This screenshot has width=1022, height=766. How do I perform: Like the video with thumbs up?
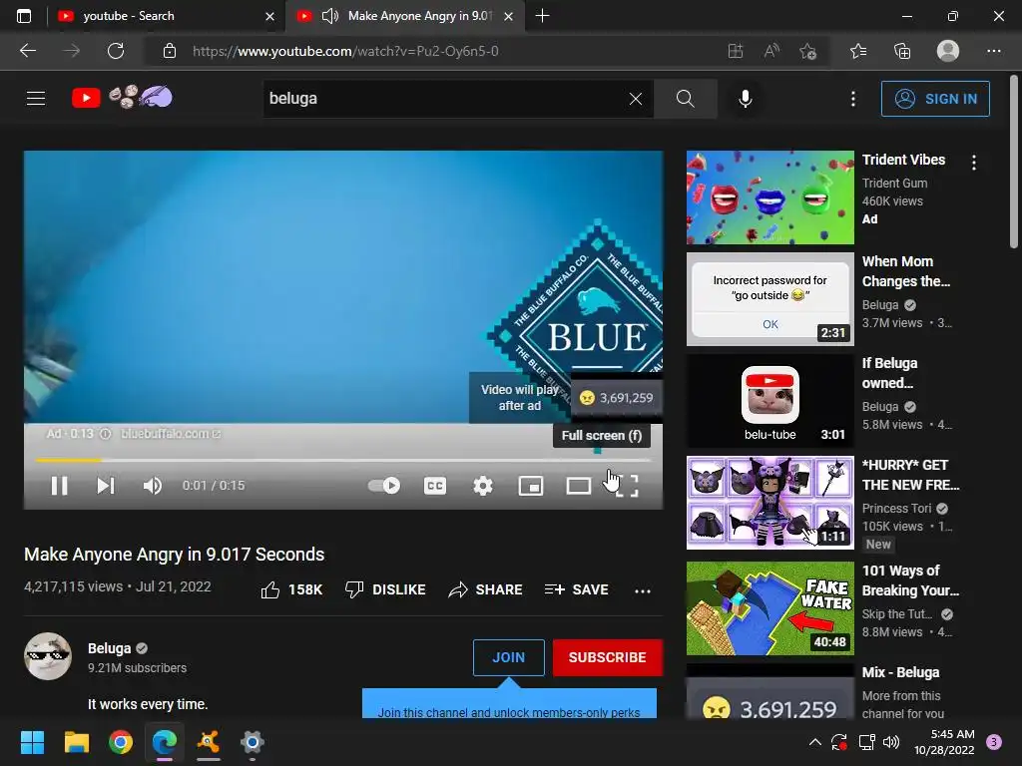click(291, 589)
